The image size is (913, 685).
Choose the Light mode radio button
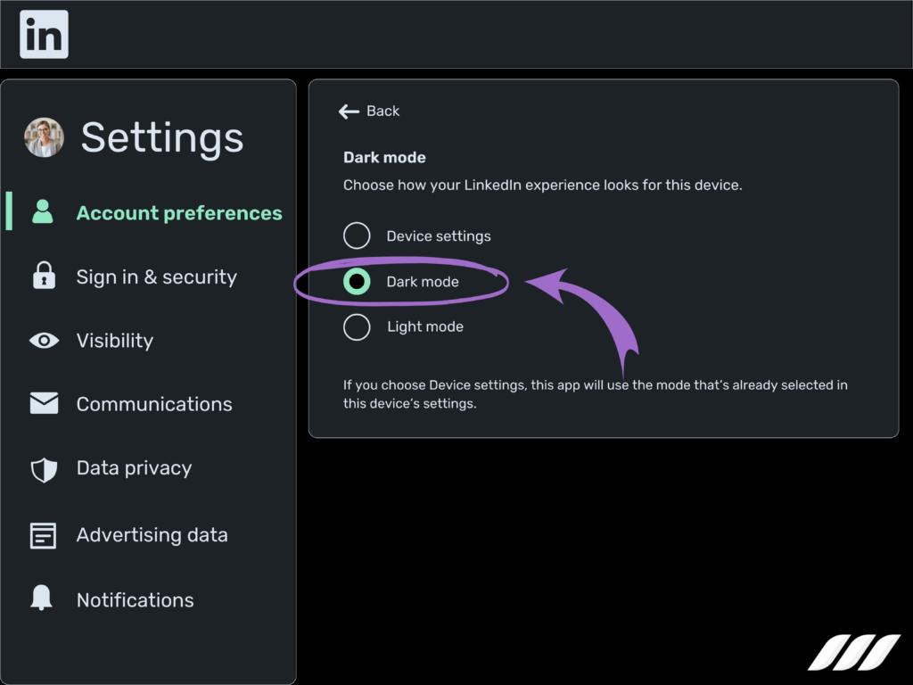357,326
